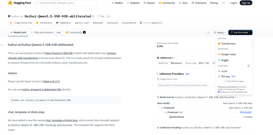Click the uncensored tag
This screenshot has width=273, height=135.
coord(113,23)
